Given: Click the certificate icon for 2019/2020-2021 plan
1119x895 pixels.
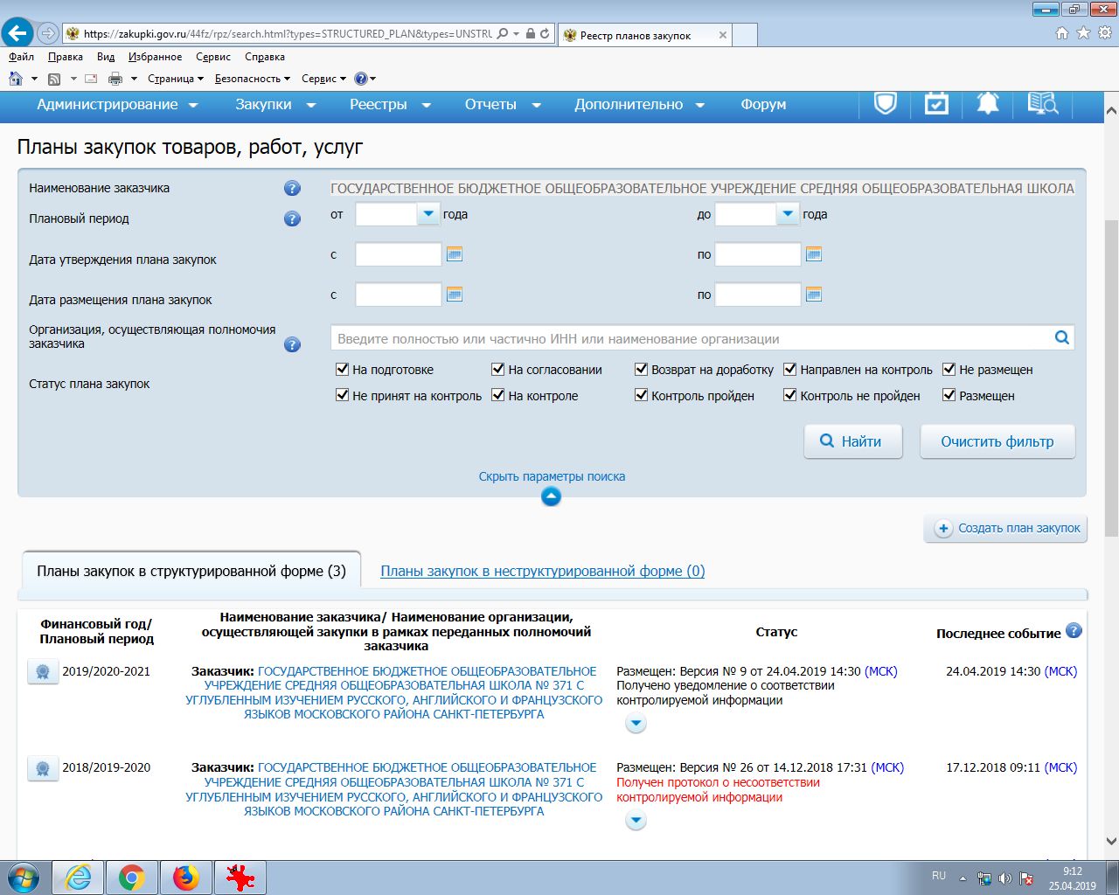Looking at the screenshot, I should click(42, 672).
